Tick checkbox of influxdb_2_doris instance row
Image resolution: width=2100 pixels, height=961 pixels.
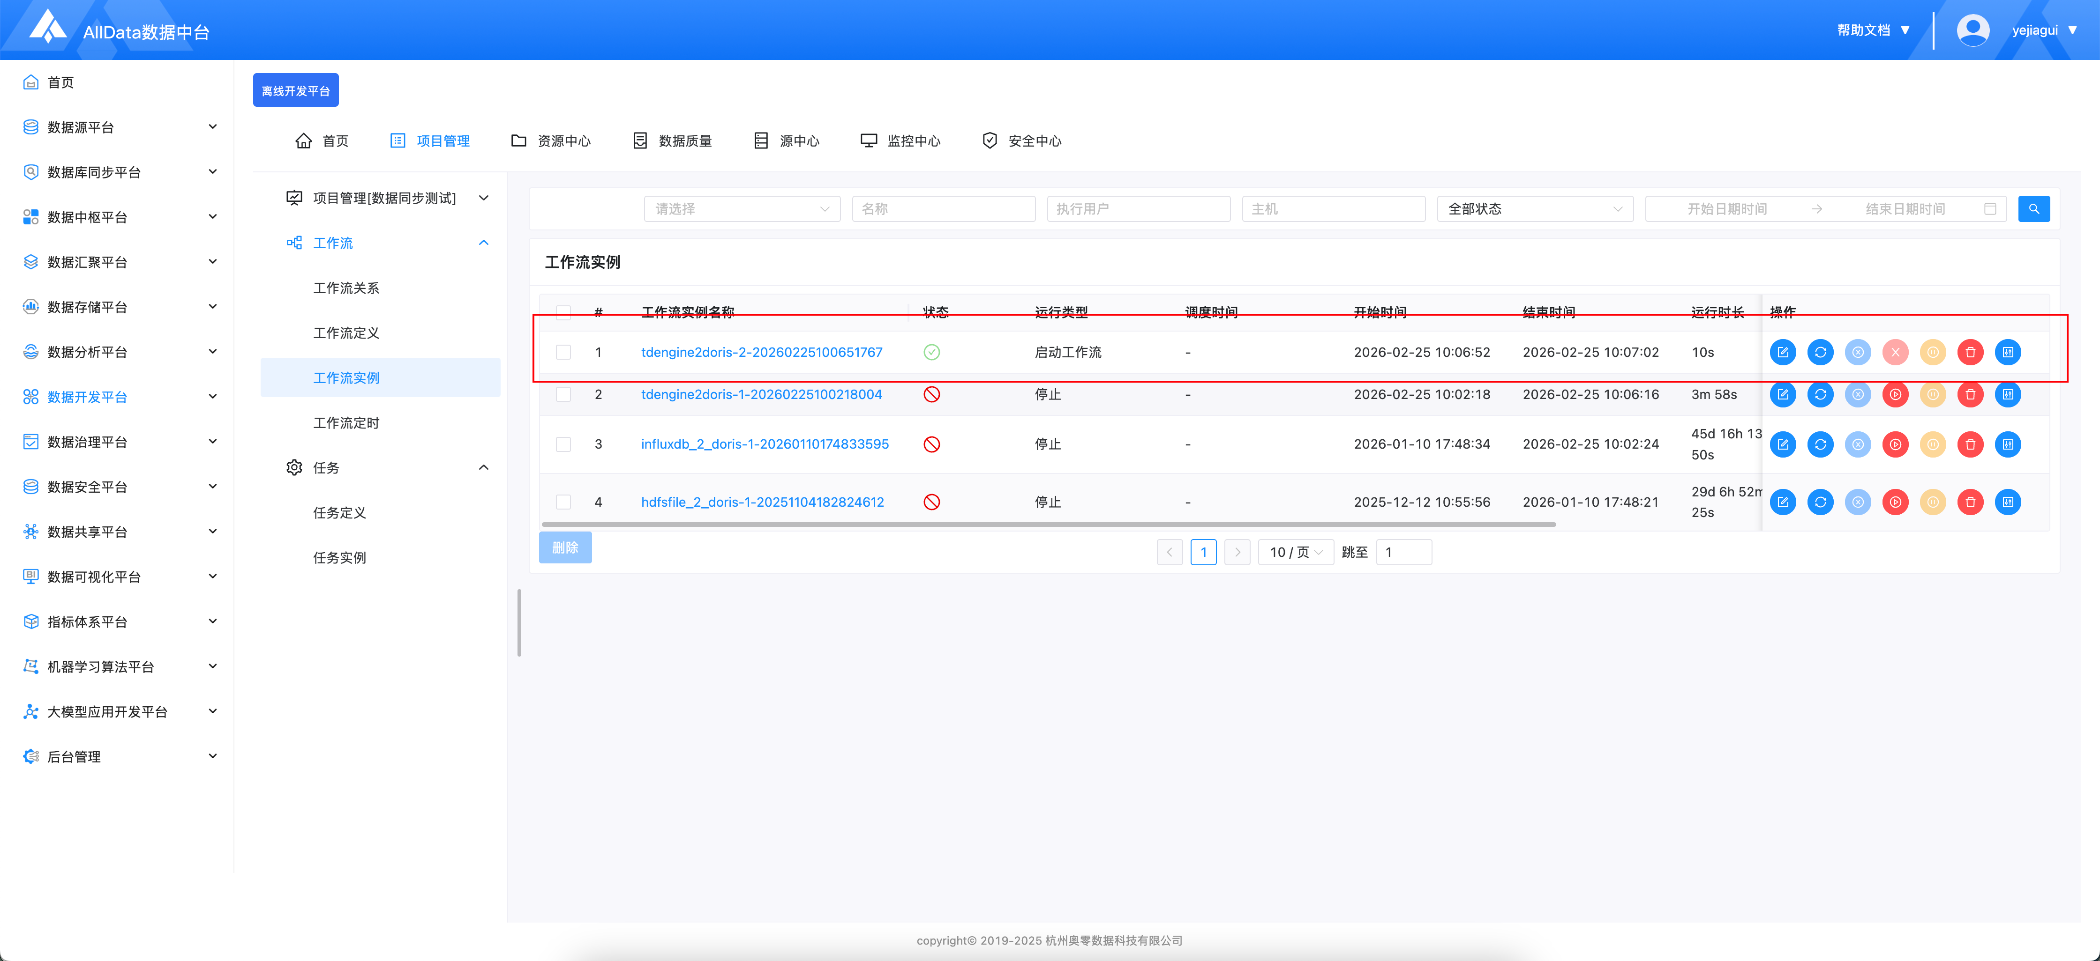pos(563,444)
